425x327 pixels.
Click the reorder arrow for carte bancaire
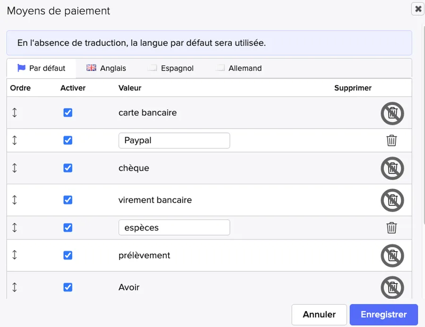tap(15, 113)
